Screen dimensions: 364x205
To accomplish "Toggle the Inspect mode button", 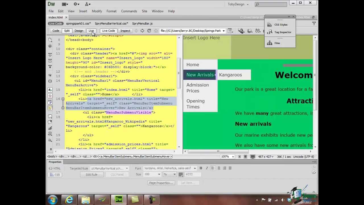I will click(x=125, y=31).
